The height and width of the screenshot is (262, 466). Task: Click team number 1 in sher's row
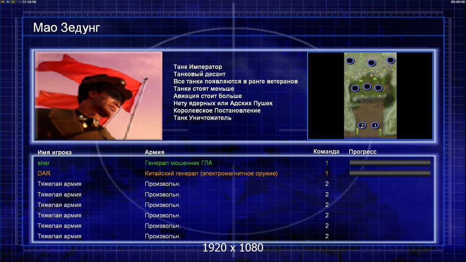coord(327,163)
